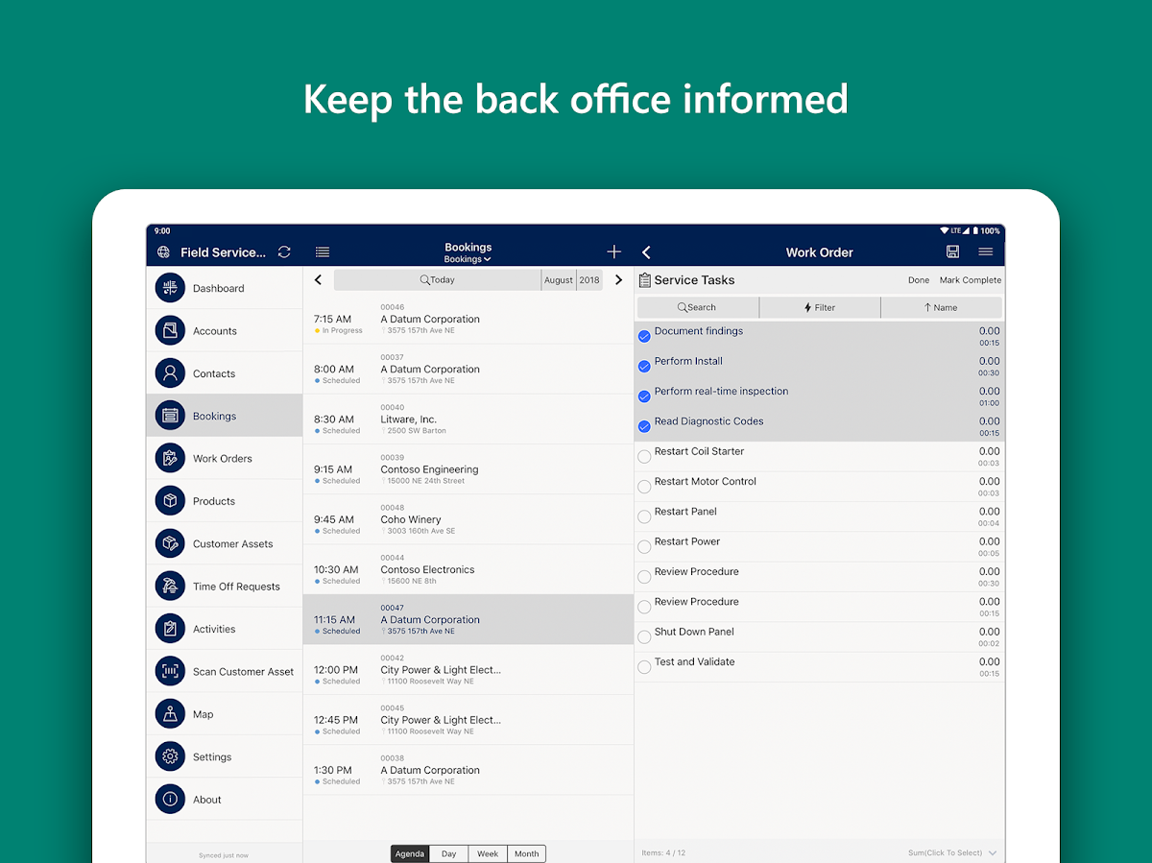Save the work order with disk icon

[x=952, y=252]
